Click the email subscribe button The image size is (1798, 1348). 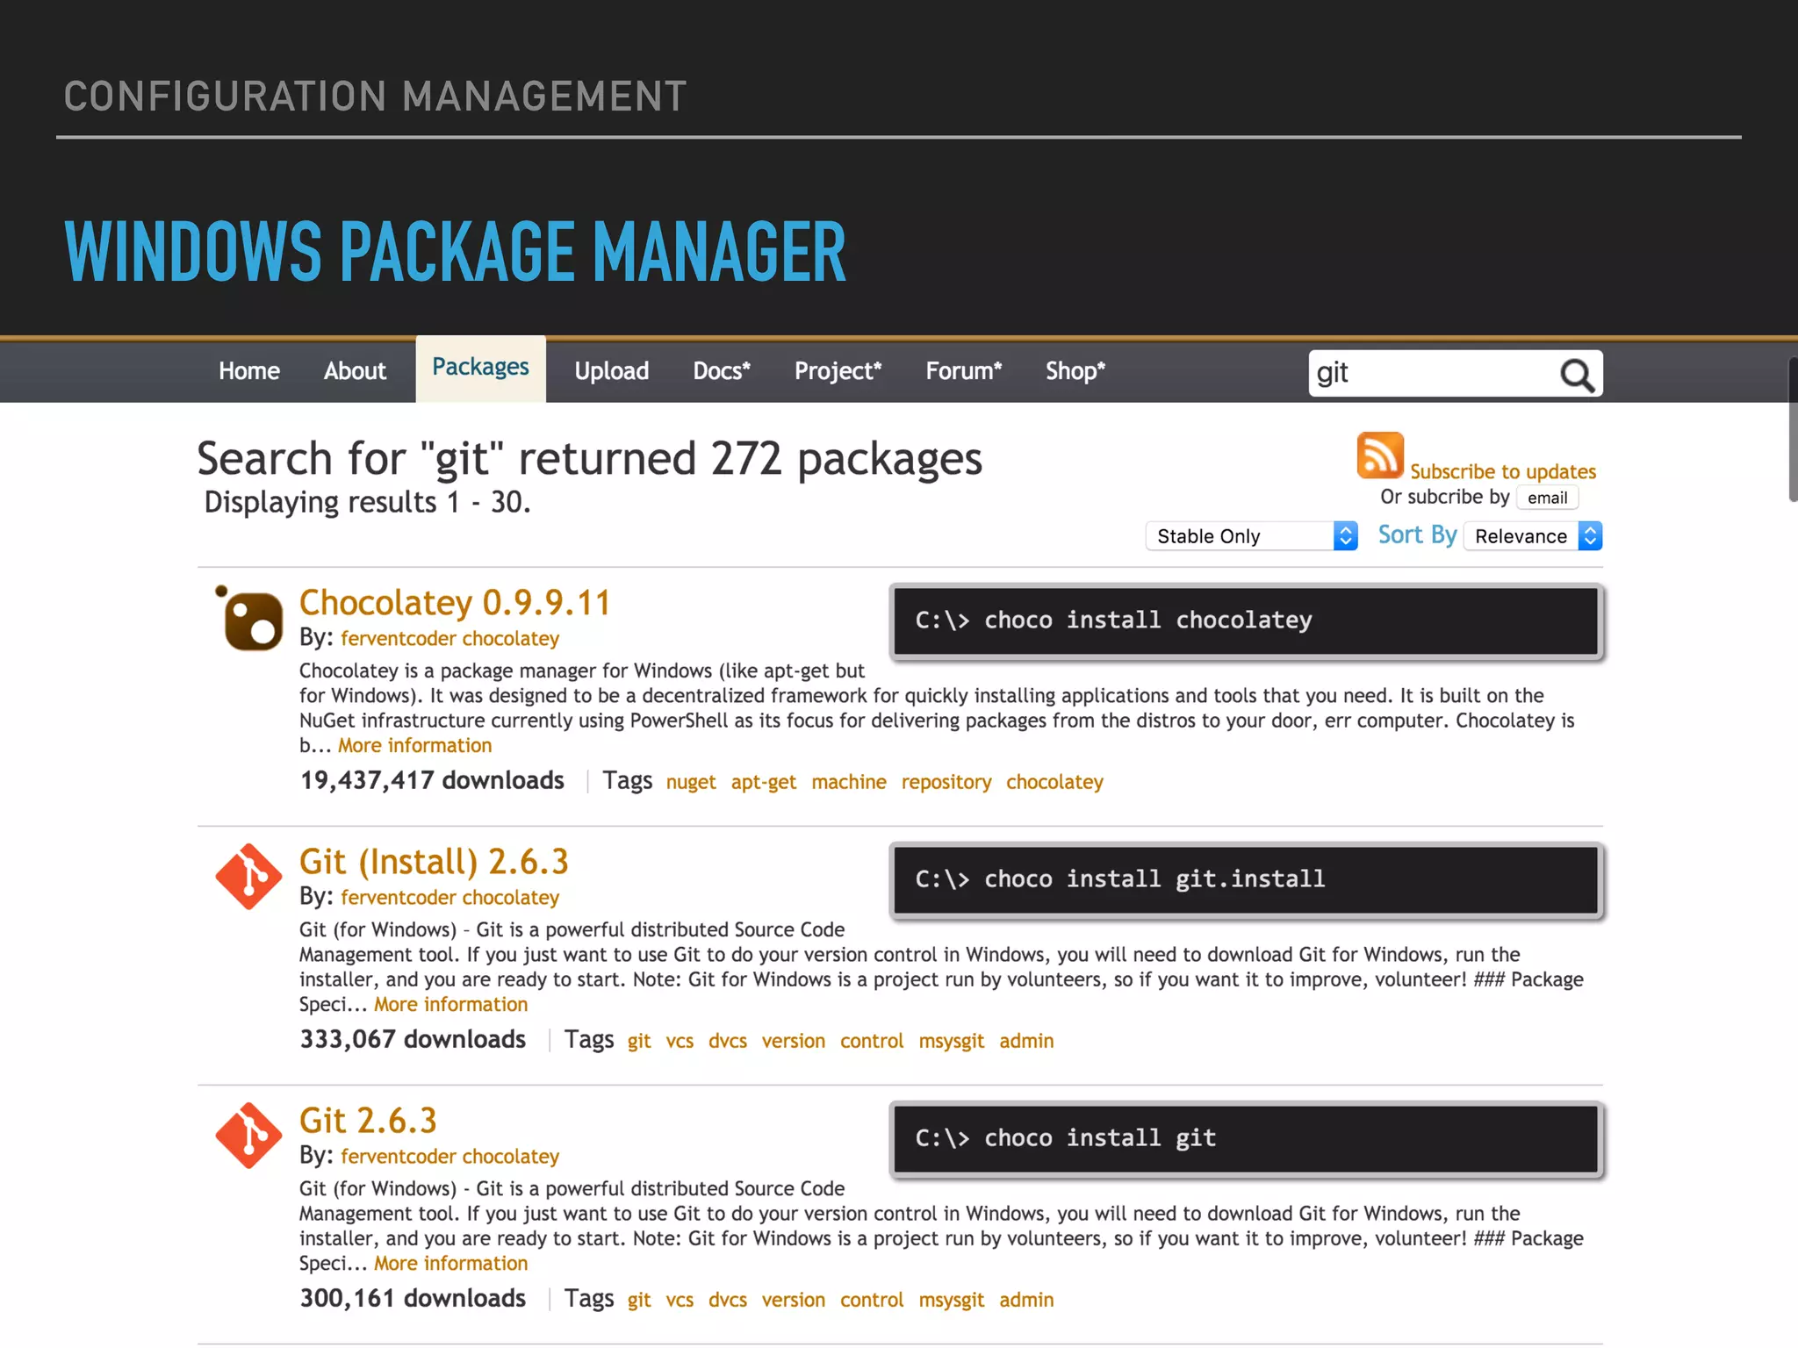1547,498
